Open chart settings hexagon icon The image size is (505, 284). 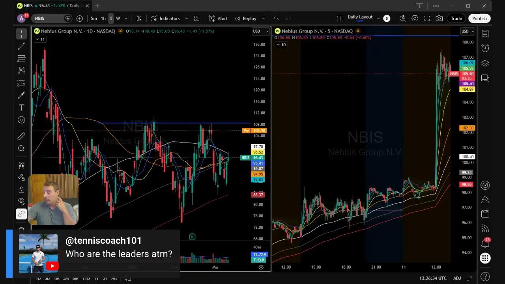coord(415,19)
